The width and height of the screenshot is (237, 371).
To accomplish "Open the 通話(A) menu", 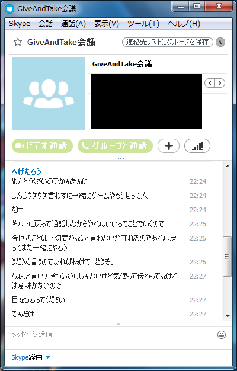I will coord(73,24).
